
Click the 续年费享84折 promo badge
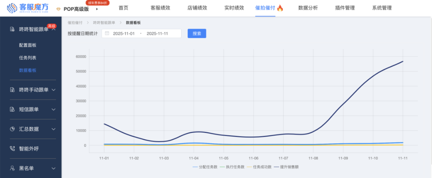coord(98,3)
